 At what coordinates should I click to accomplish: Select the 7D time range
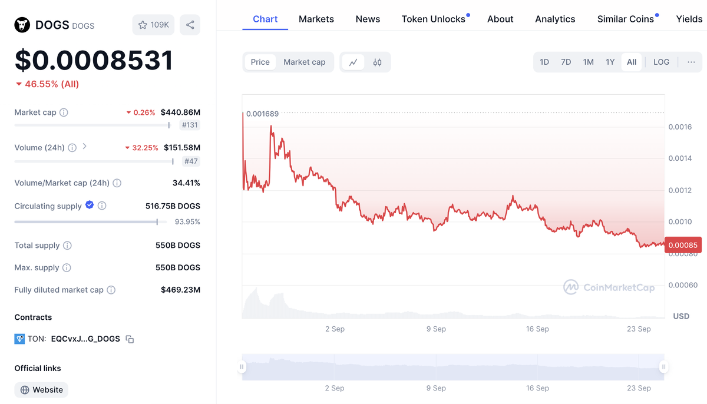(x=566, y=62)
